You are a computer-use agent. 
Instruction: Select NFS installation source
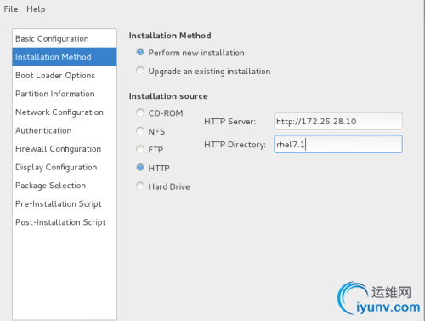140,131
